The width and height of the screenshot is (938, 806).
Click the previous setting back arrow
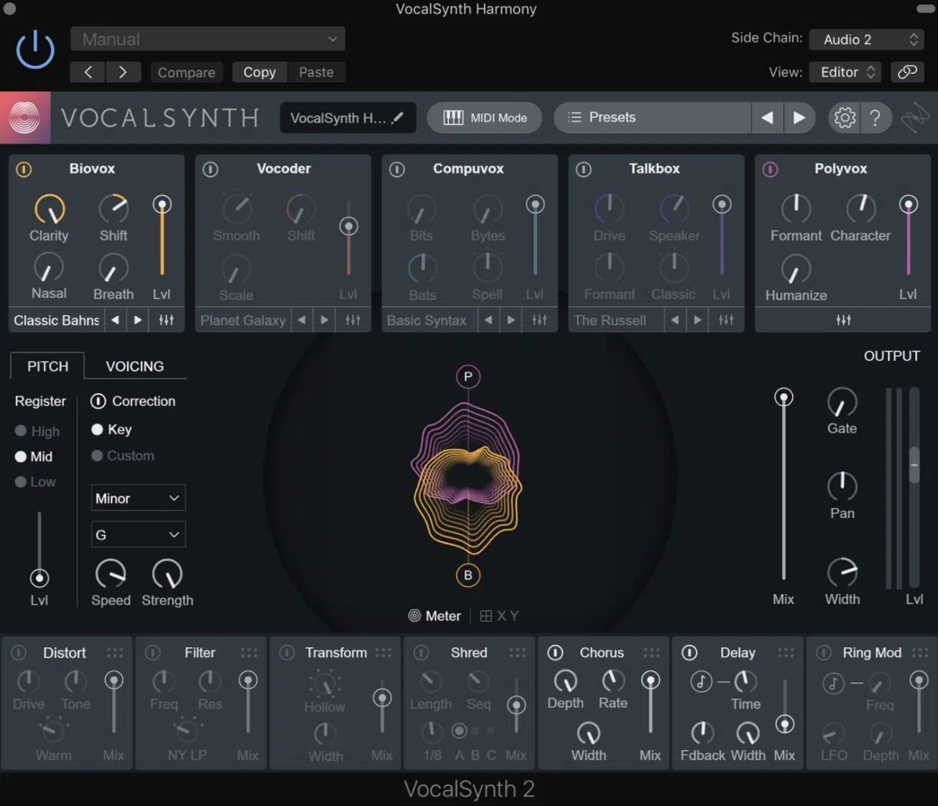[x=88, y=72]
